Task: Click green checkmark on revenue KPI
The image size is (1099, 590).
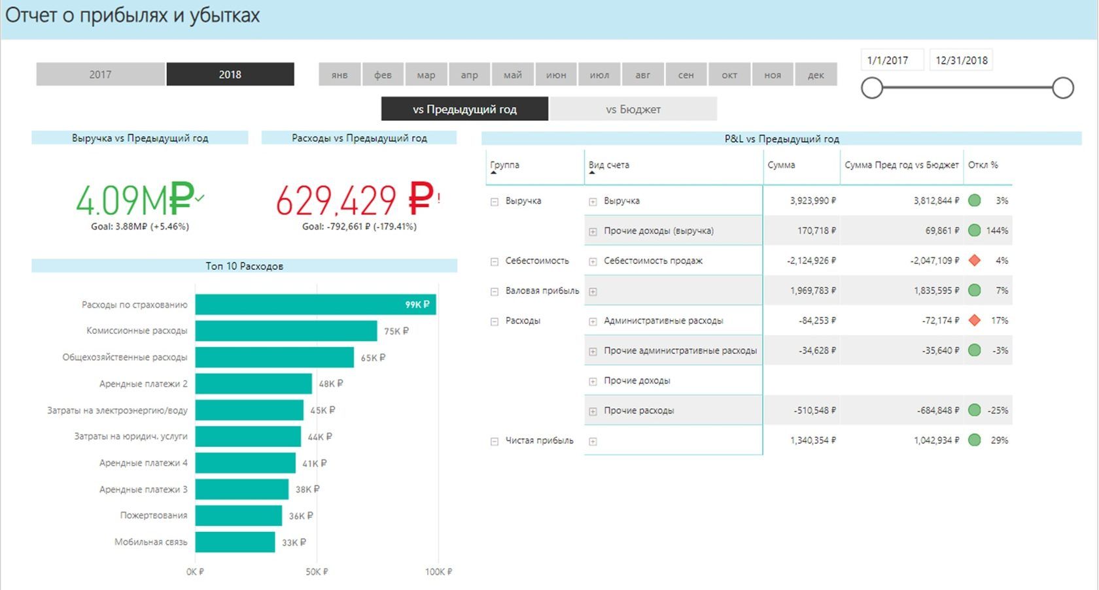Action: click(x=200, y=197)
